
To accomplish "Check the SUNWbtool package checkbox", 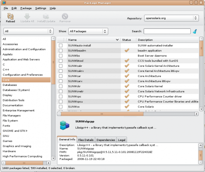I will (x=61, y=61).
